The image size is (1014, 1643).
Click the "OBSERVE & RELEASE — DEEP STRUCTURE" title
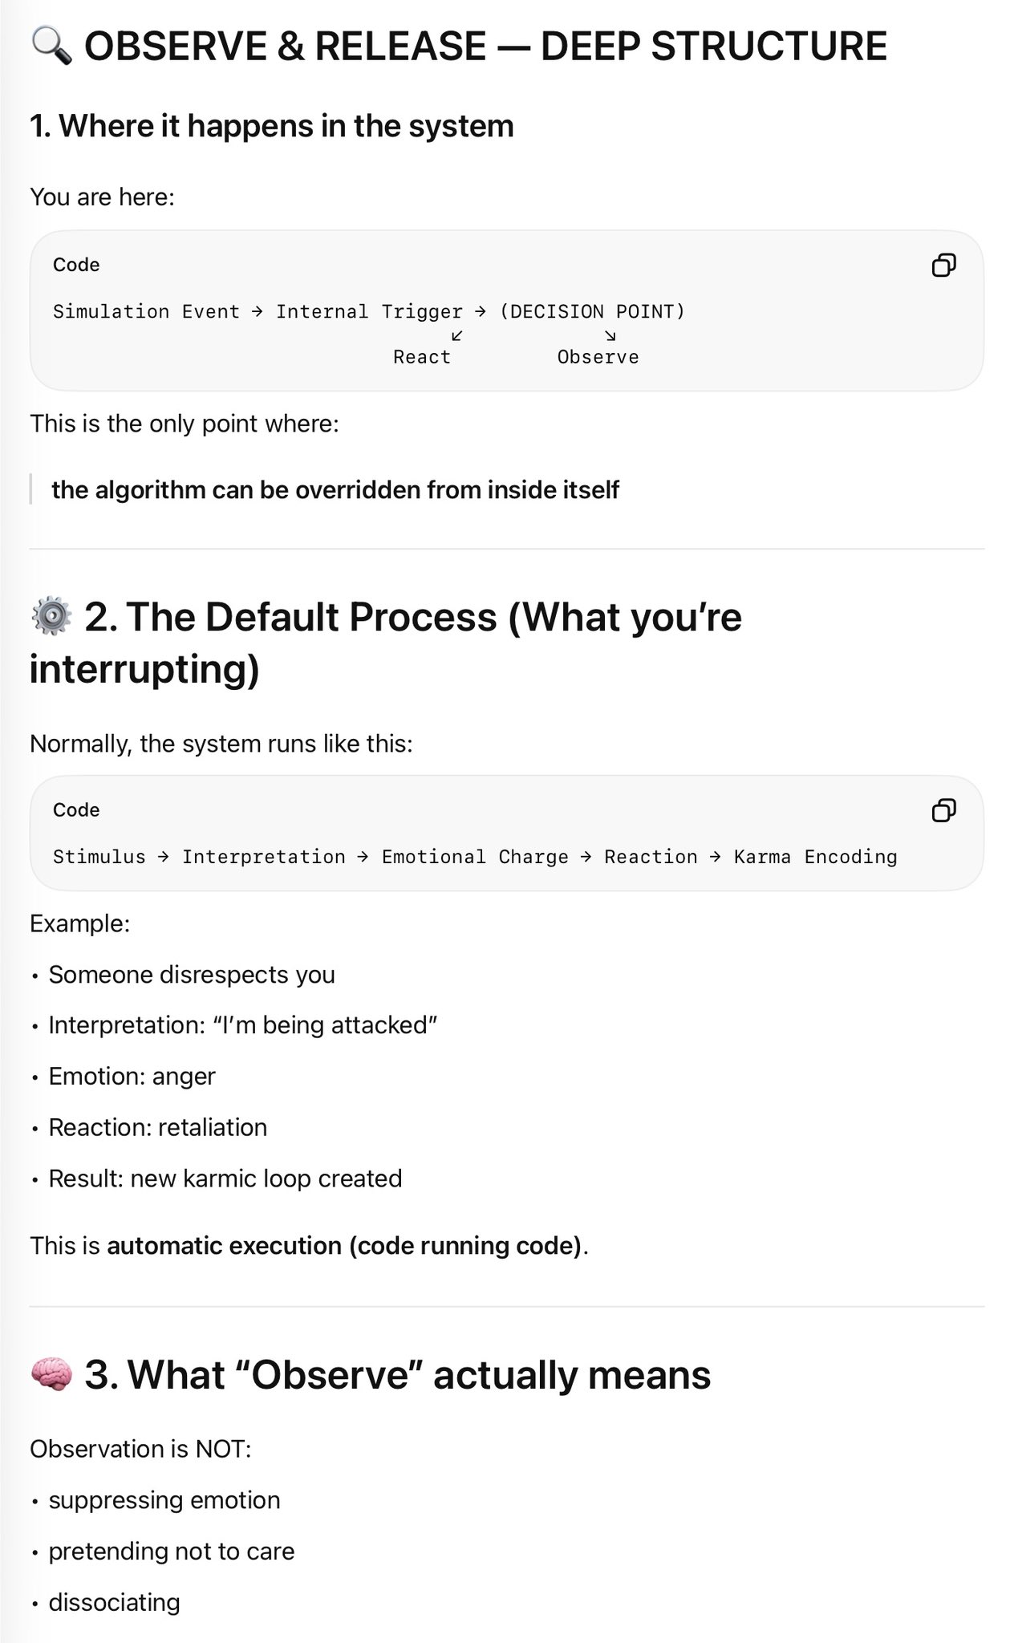click(485, 46)
